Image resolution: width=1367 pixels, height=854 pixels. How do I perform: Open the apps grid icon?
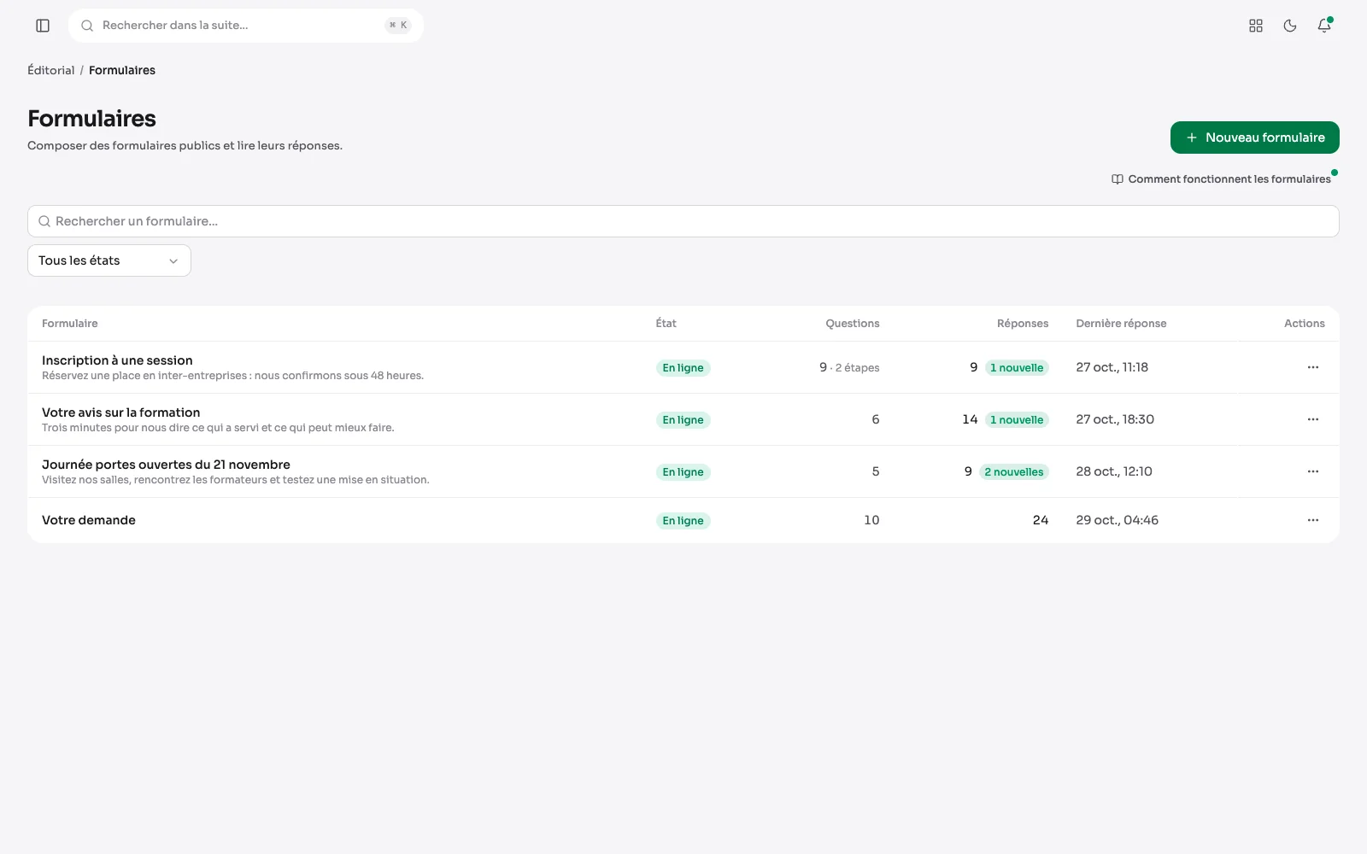(1256, 26)
